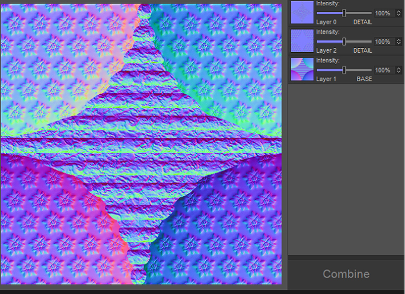Select the Layer 2 thumbnail
405x294 pixels.
tap(302, 40)
